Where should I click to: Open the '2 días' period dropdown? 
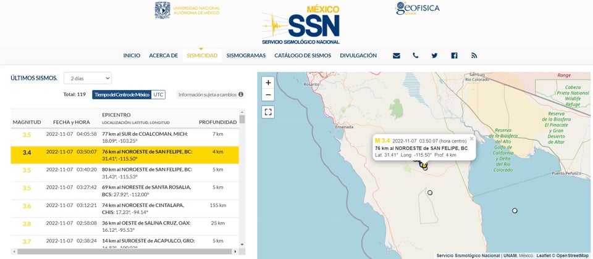tap(88, 78)
